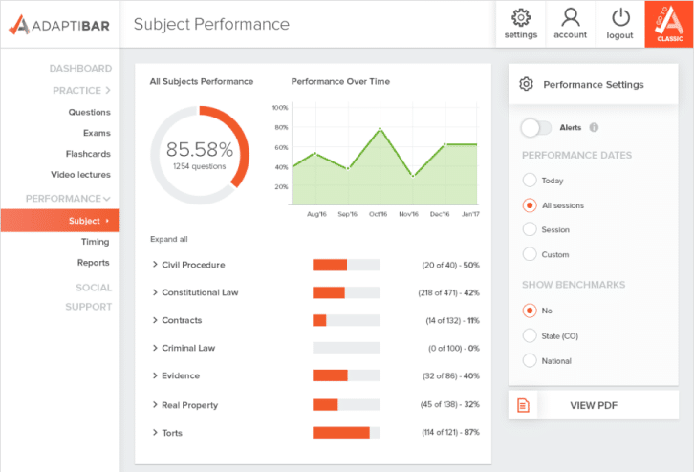Open the account person icon
The height and width of the screenshot is (472, 694).
(570, 18)
